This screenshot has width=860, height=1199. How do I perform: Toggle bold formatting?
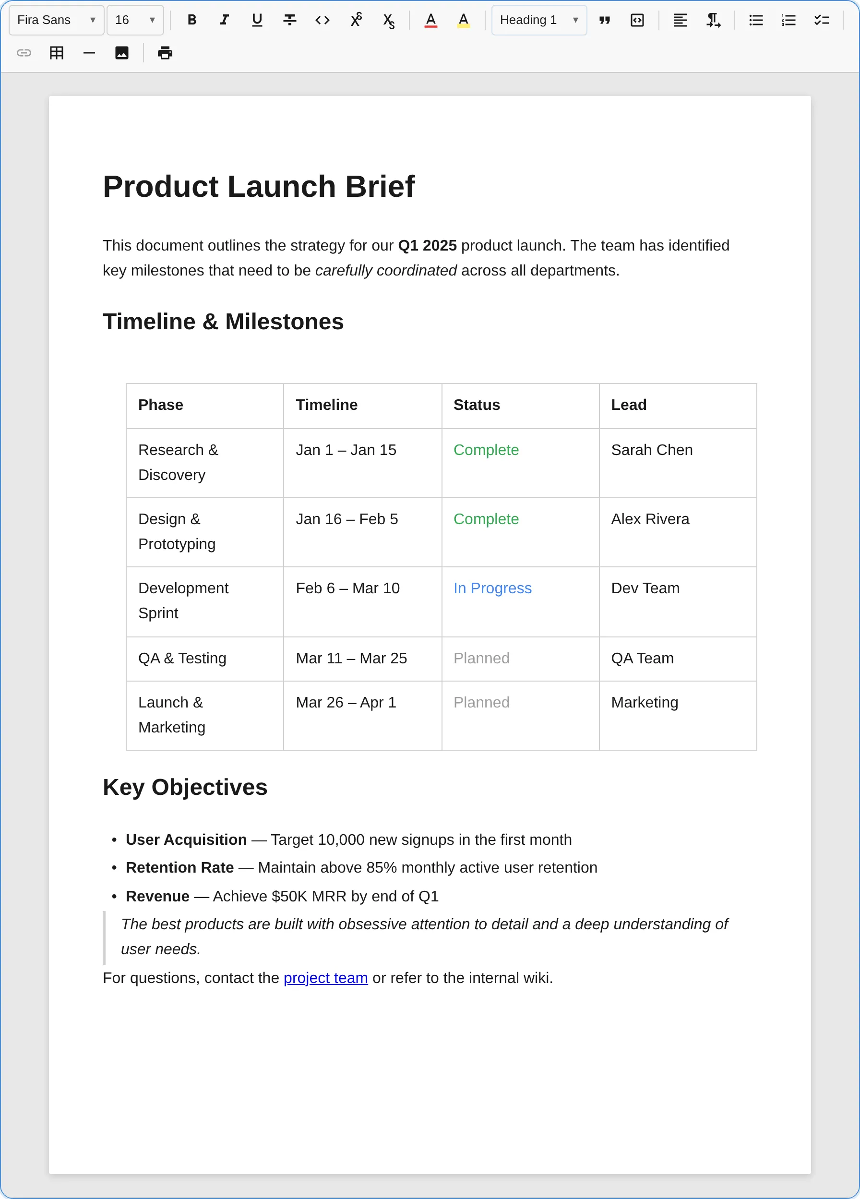click(x=192, y=20)
